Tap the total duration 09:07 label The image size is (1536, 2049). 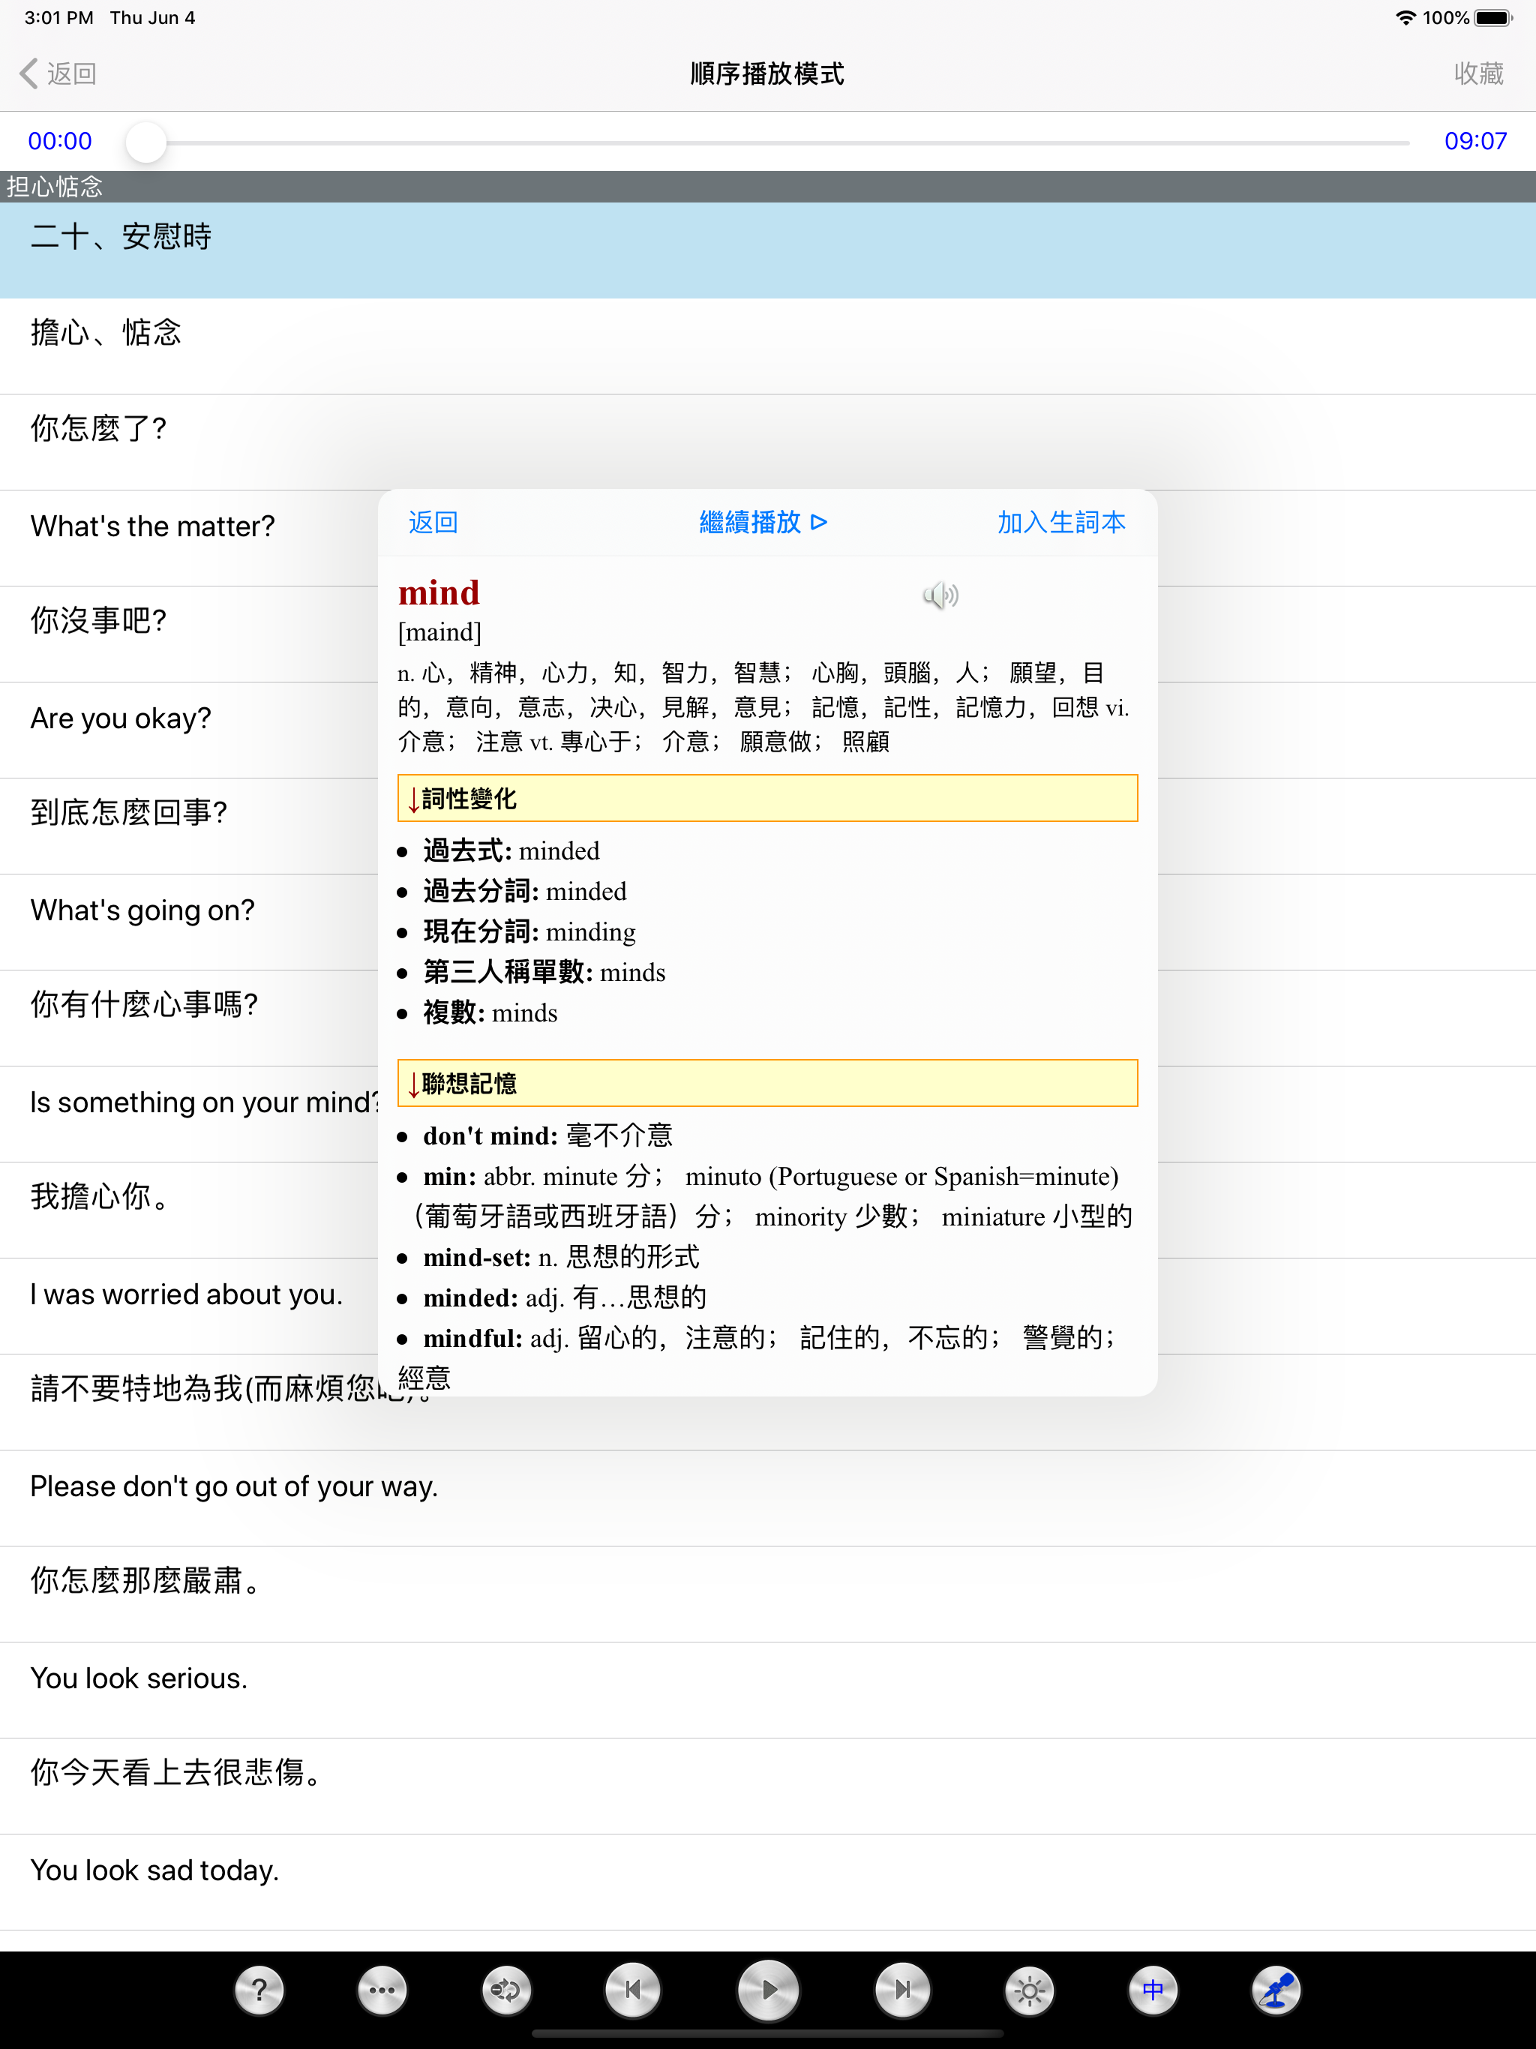tap(1474, 142)
